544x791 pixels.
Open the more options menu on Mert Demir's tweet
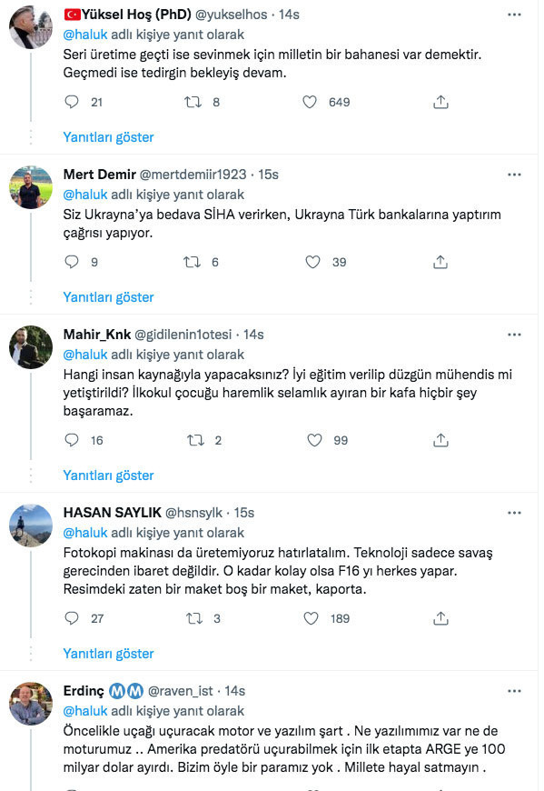pyautogui.click(x=514, y=173)
